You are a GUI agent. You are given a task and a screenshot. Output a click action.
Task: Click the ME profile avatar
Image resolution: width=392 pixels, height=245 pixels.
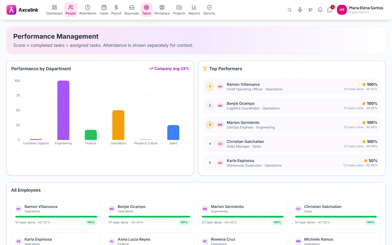coord(342,10)
